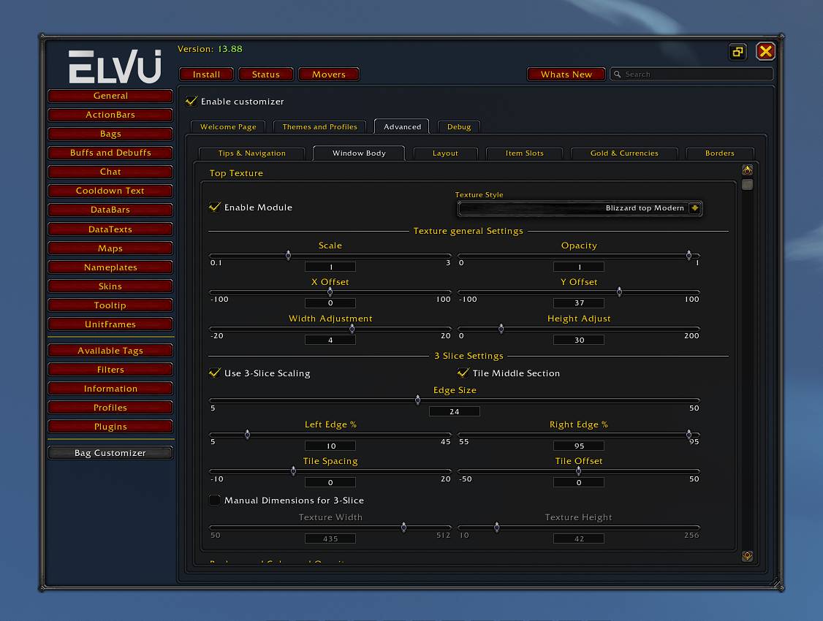Image resolution: width=823 pixels, height=621 pixels.
Task: Disable the Enable customizer checkbox
Action: point(191,102)
